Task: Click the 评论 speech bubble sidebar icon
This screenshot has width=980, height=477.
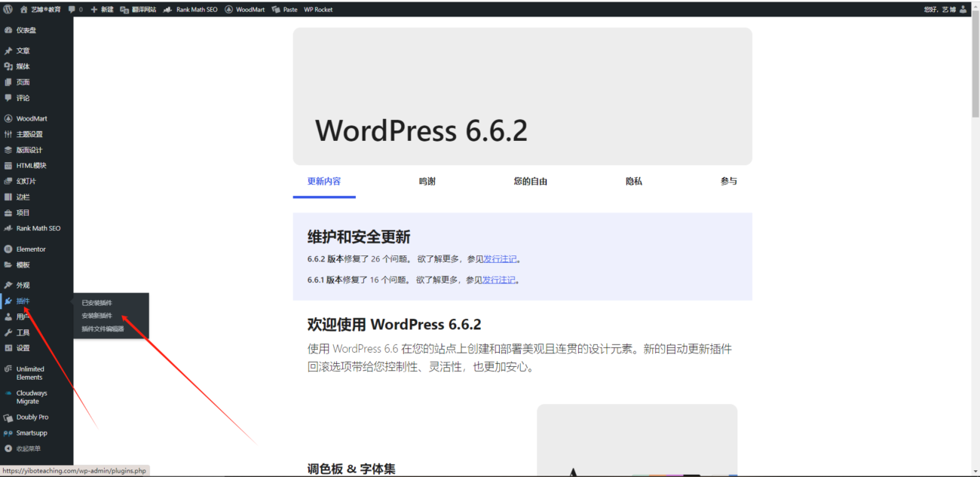Action: pyautogui.click(x=8, y=98)
